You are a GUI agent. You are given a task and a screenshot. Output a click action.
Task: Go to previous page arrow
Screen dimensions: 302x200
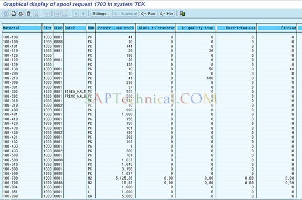(76, 14)
